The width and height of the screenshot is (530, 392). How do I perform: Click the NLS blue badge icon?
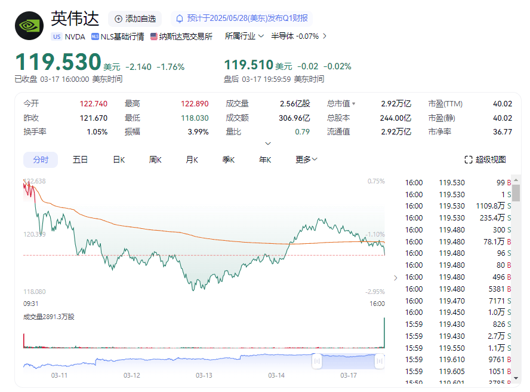[95, 36]
